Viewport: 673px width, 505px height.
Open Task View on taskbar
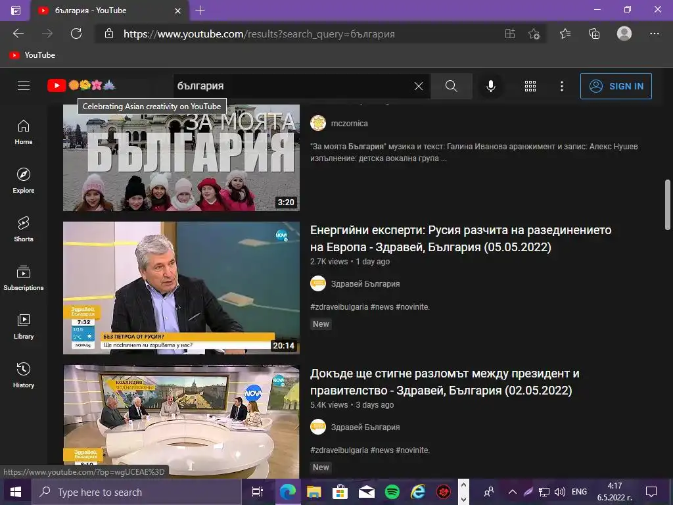click(258, 492)
